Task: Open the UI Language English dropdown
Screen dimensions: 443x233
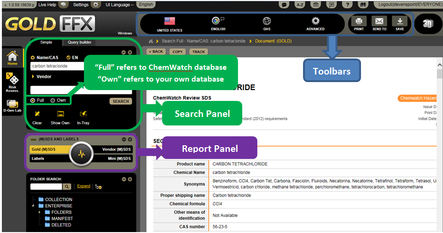Action: click(x=146, y=4)
